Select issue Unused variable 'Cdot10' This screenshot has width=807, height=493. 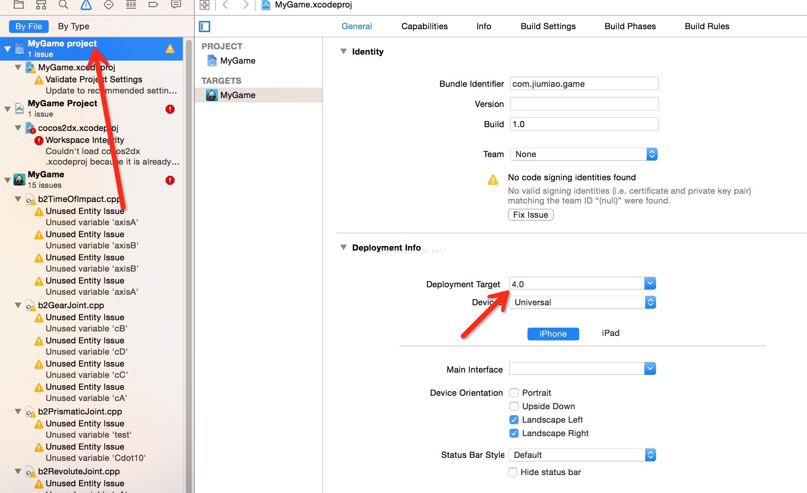[96, 458]
